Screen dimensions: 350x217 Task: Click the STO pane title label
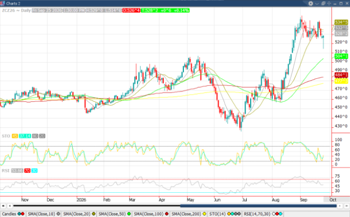coord(6,136)
